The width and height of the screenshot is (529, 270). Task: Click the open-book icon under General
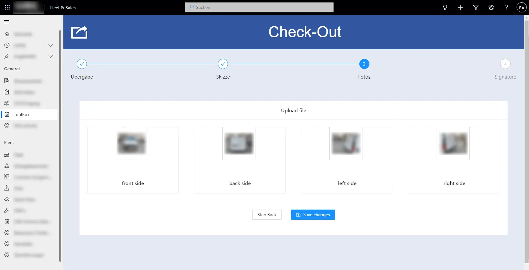coord(7,103)
